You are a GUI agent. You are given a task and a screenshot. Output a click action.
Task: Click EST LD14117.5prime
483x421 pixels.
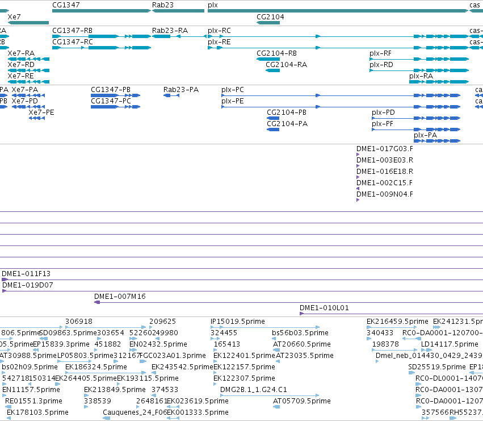[x=427, y=350]
